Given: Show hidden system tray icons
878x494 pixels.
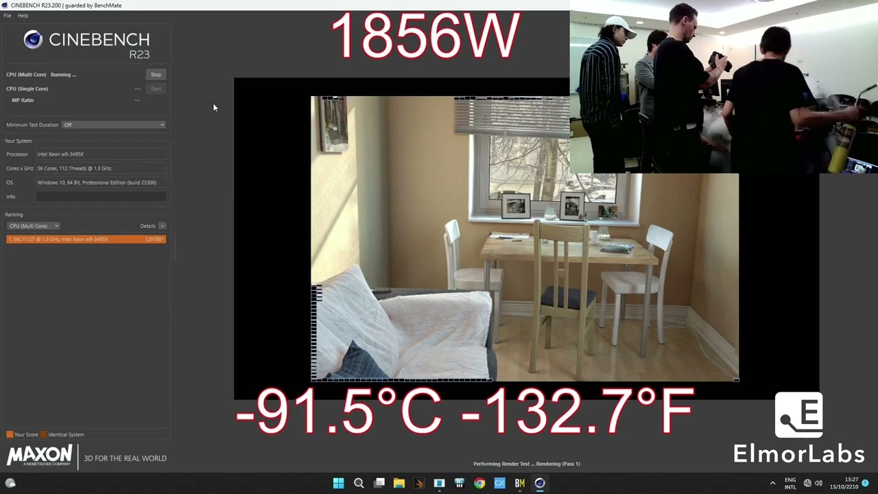Looking at the screenshot, I should click(x=772, y=483).
